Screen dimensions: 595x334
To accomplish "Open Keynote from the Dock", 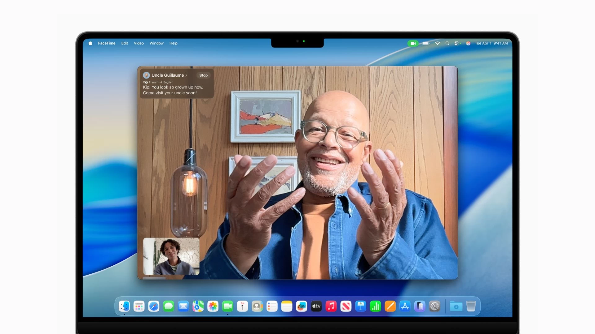I will pos(361,306).
